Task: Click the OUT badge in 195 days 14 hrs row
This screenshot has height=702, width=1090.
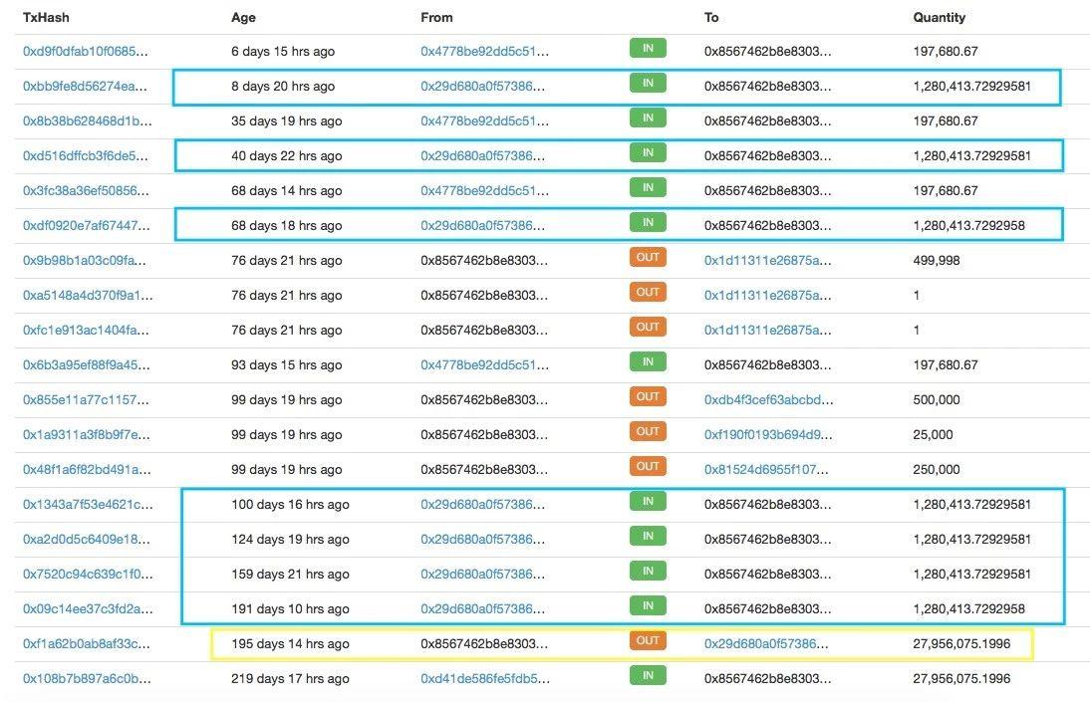Action: [x=648, y=640]
